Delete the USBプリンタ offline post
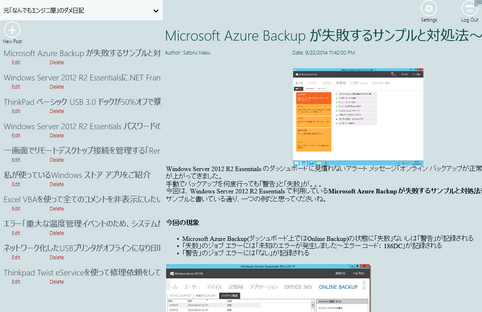482x312 pixels. click(57, 258)
